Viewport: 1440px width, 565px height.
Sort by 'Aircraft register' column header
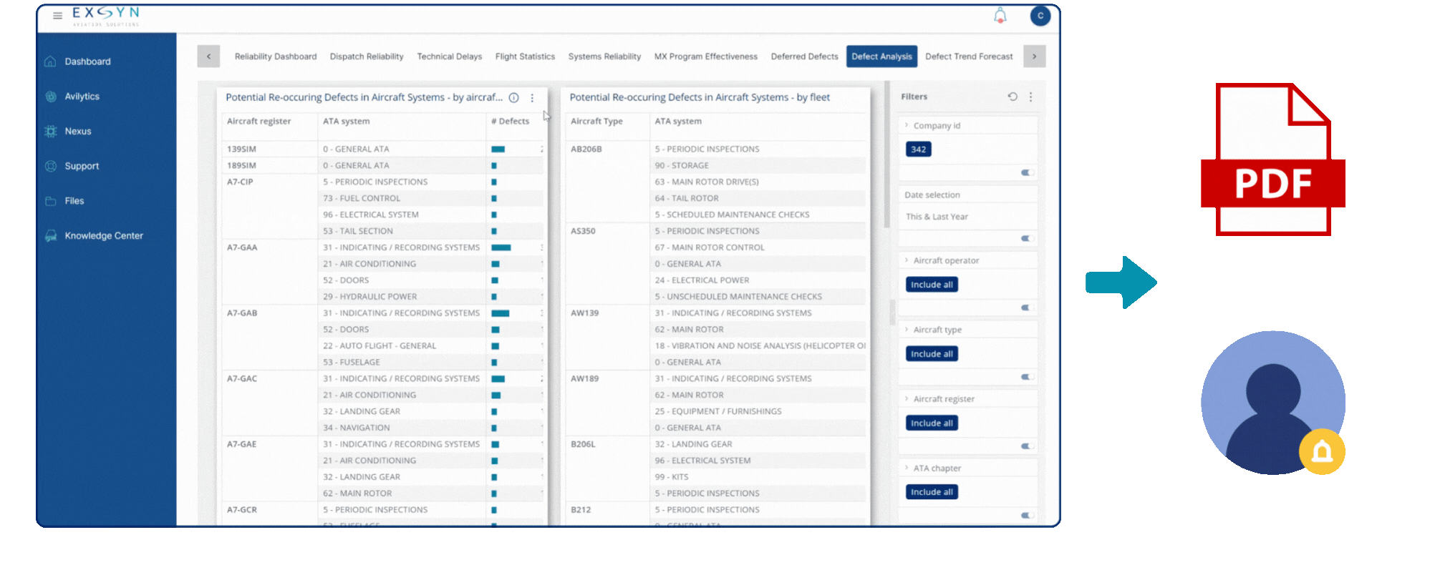(258, 122)
